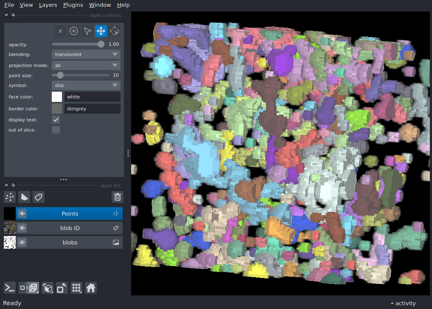Open the console terminal
This screenshot has width=432, height=309.
10,288
